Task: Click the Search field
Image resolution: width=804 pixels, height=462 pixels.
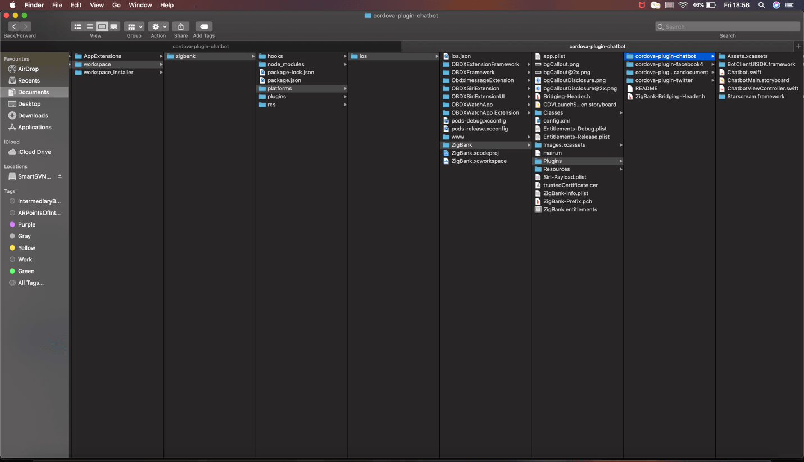Action: (x=728, y=26)
